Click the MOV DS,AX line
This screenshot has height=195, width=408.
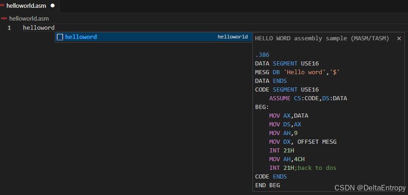coord(285,125)
